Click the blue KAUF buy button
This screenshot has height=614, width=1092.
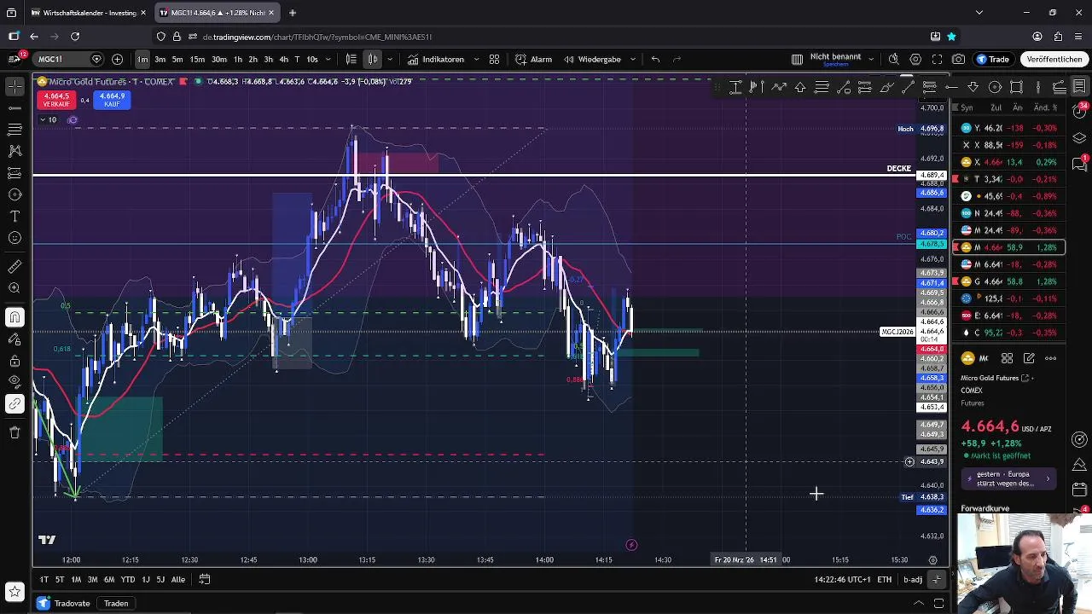coord(112,100)
